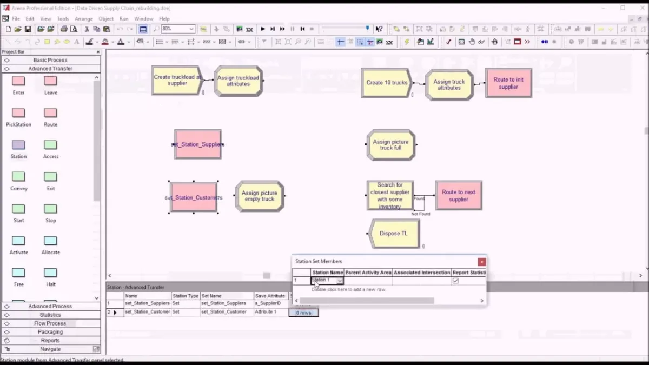649x365 pixels.
Task: Expand the Advanced Process panel
Action: [x=50, y=306]
